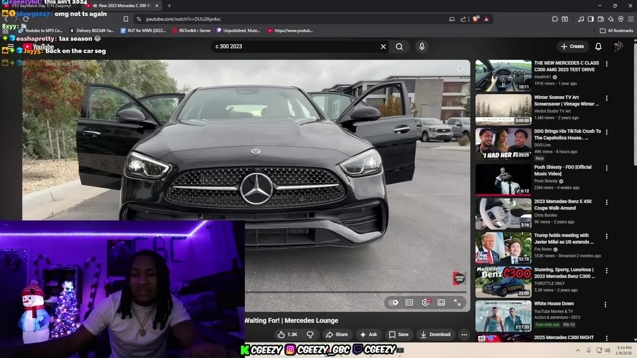
Task: Click the YouTube search magnifier button
Action: 399,46
